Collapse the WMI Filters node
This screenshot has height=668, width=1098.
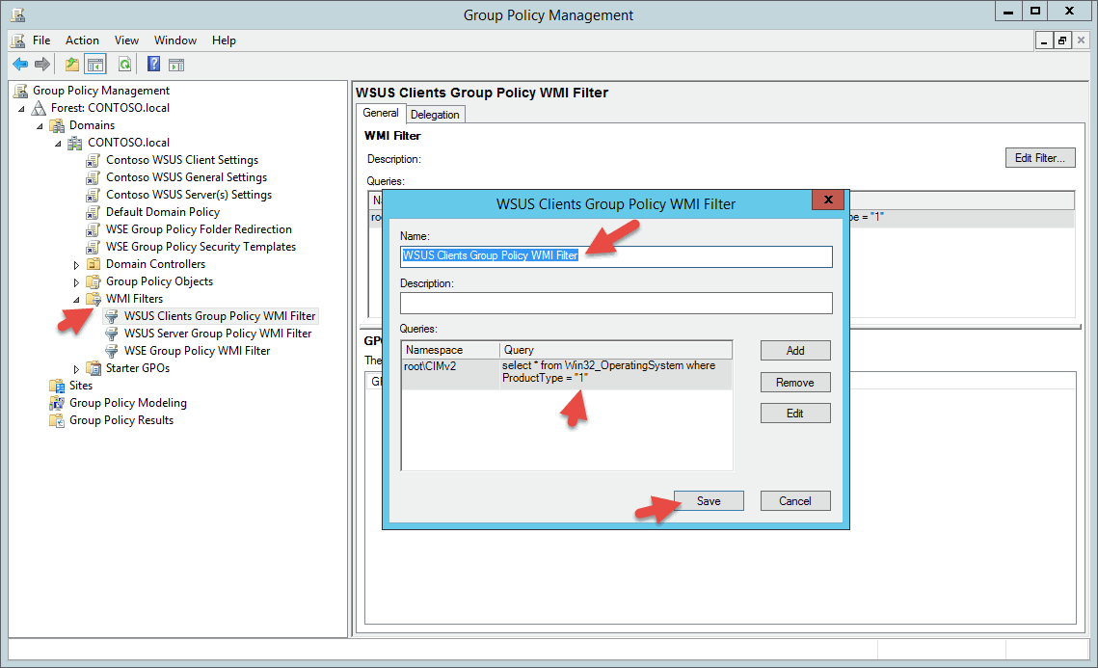(76, 300)
